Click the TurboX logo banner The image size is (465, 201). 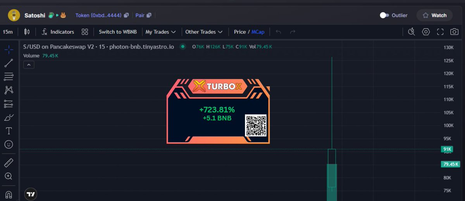pyautogui.click(x=218, y=86)
